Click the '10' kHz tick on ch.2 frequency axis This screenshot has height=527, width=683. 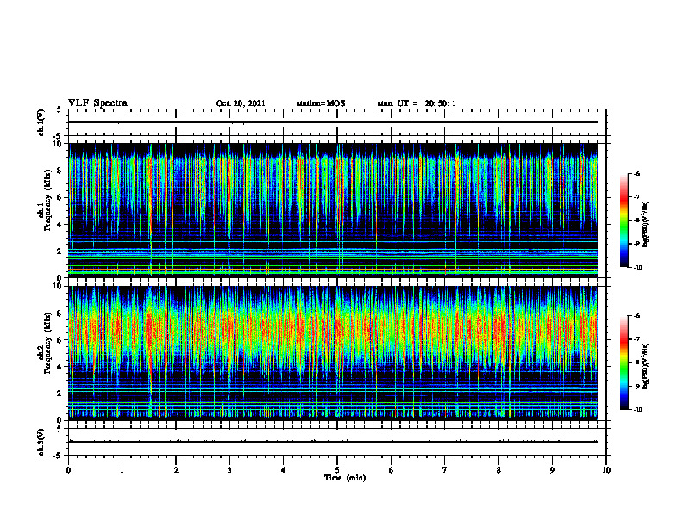(58, 286)
